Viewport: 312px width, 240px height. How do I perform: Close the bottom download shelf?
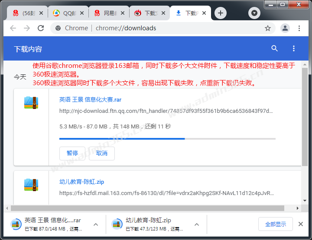pos(301,224)
